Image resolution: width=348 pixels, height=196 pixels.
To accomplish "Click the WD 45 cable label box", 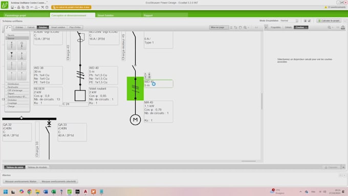I will (x=159, y=84).
